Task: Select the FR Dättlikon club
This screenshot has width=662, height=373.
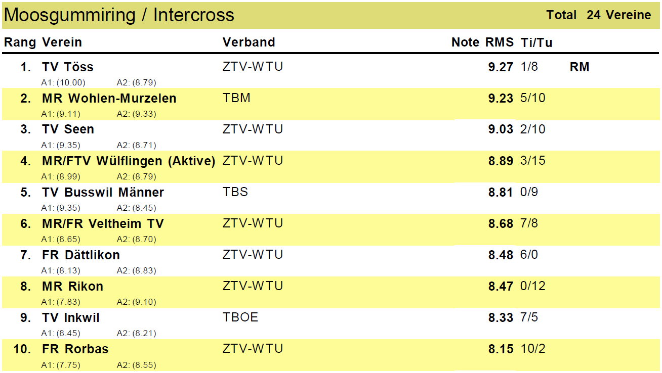Action: pyautogui.click(x=81, y=255)
